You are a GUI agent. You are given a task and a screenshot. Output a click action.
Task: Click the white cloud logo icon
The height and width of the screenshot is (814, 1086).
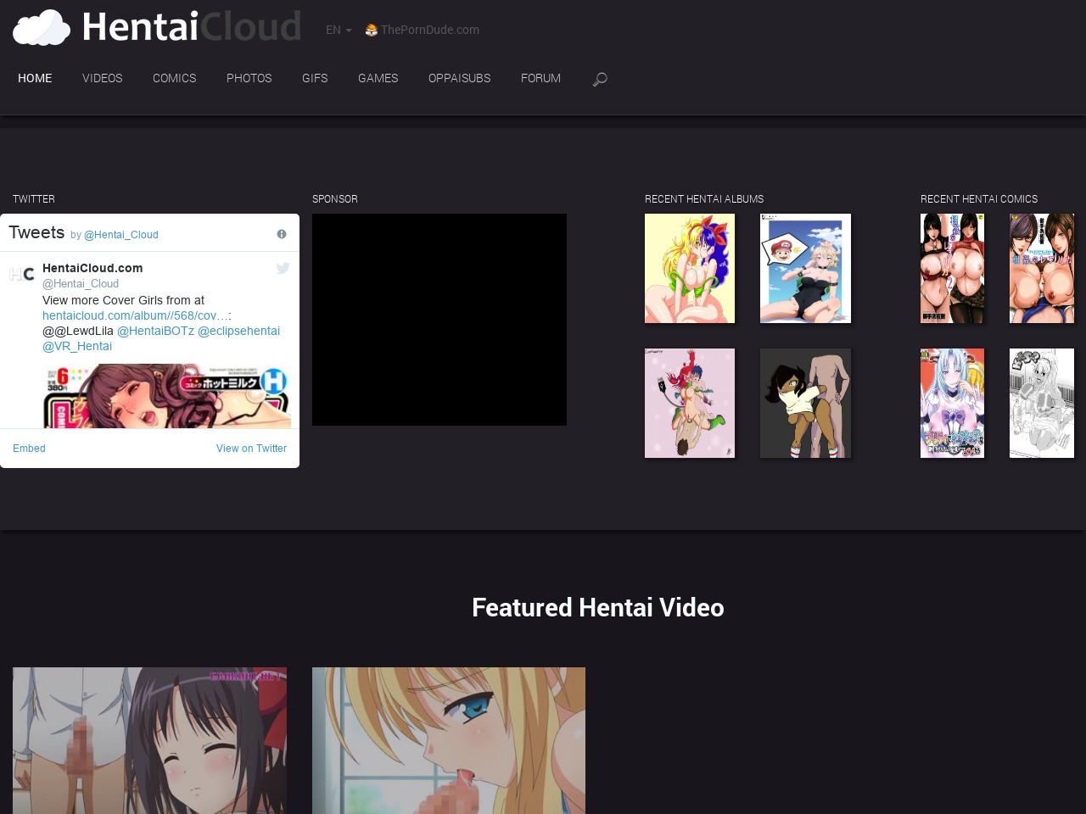coord(42,28)
